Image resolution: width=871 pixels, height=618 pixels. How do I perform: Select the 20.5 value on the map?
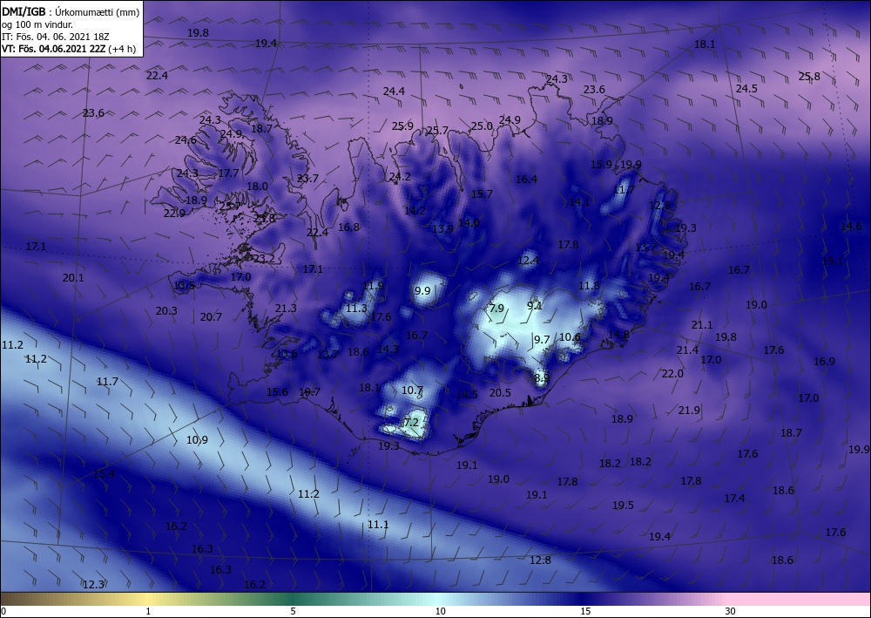coord(500,392)
